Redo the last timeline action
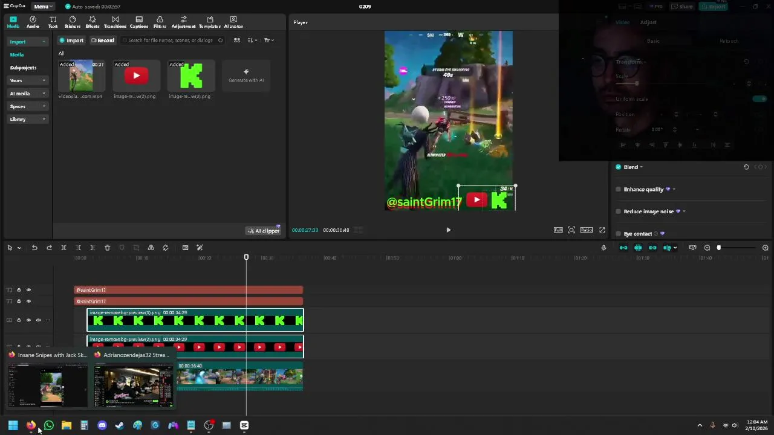The height and width of the screenshot is (435, 774). pyautogui.click(x=49, y=248)
